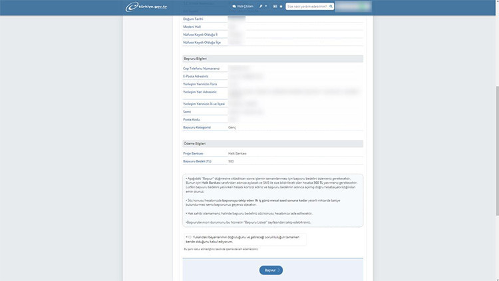
Task: Expand the dropdown arrow next to wrench
Action: pyautogui.click(x=266, y=7)
